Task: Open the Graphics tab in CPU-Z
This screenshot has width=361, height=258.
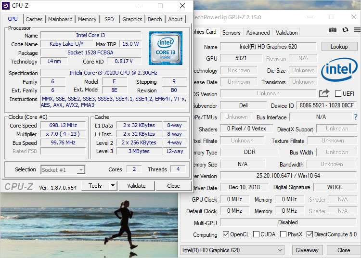Action: pos(132,19)
